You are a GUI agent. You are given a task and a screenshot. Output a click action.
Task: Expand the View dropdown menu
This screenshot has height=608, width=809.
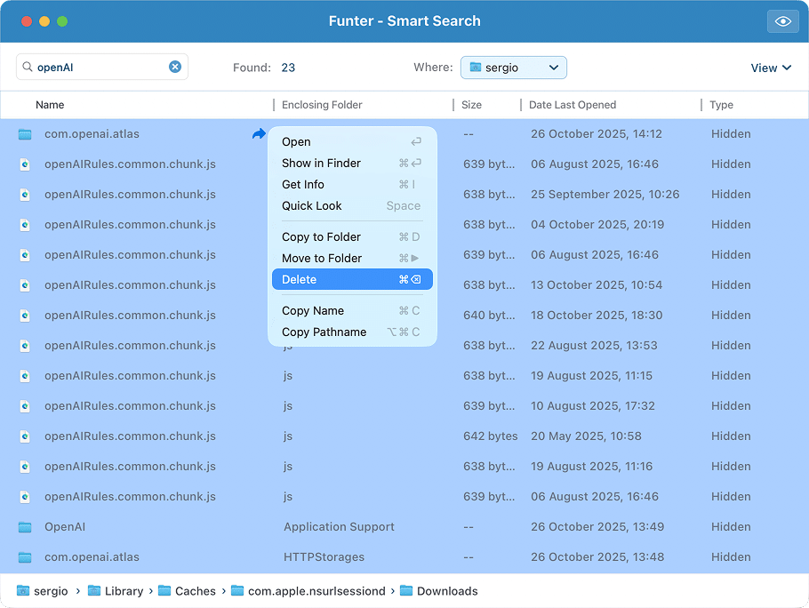pyautogui.click(x=771, y=68)
